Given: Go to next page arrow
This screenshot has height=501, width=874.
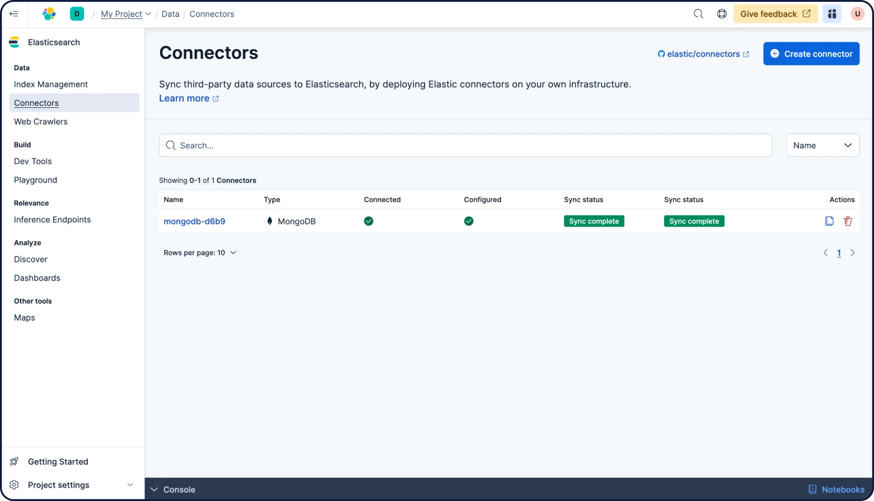Looking at the screenshot, I should click(853, 253).
